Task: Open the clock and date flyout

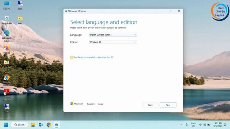Action: (218, 125)
